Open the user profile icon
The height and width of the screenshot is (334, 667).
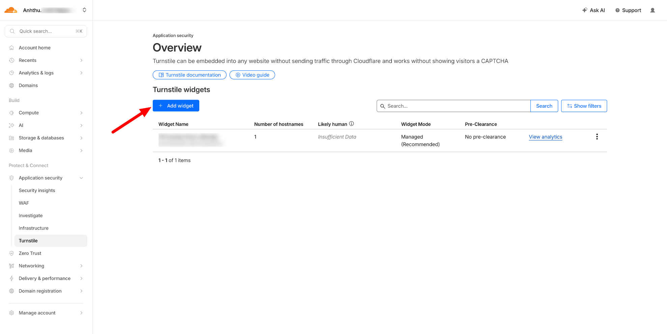point(652,10)
